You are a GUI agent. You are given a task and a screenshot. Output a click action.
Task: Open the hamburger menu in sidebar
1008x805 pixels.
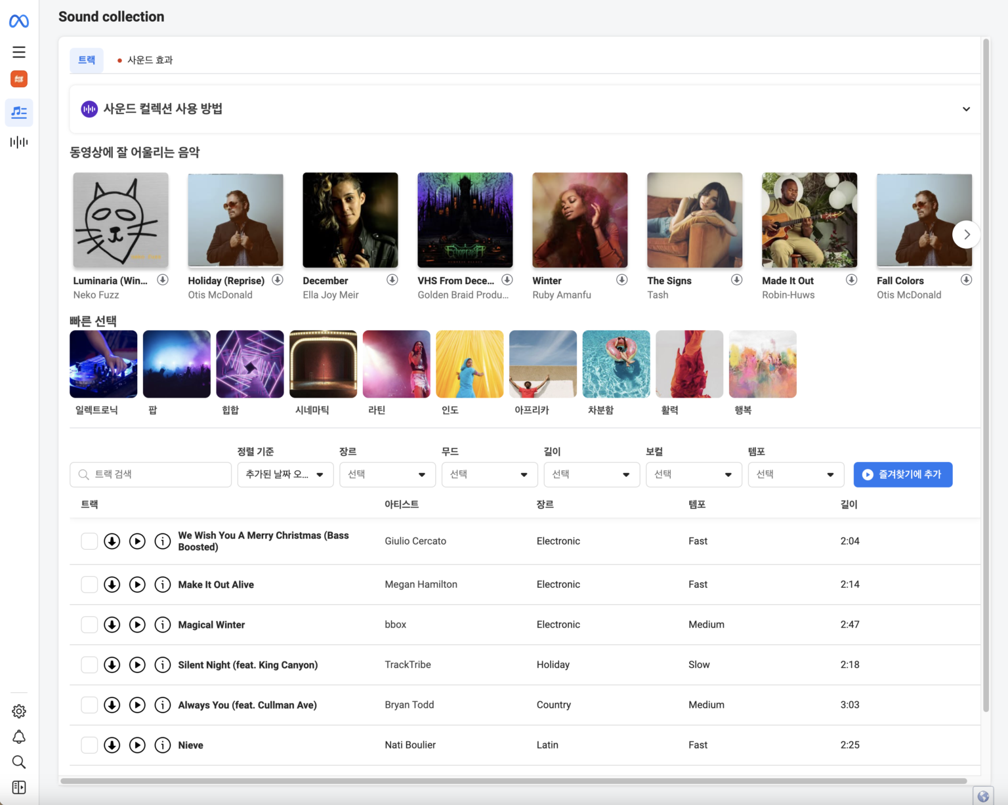19,52
